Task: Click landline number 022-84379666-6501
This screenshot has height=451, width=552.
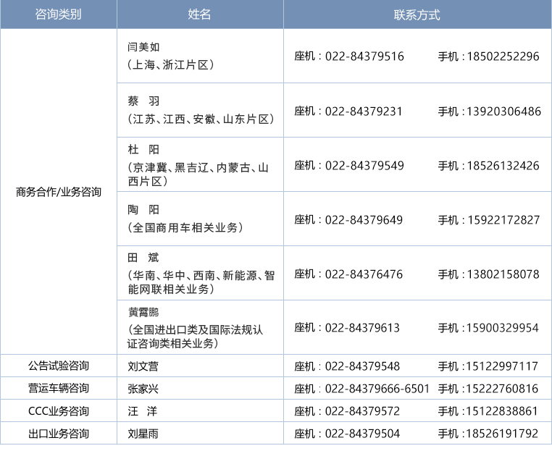Action: pos(377,389)
